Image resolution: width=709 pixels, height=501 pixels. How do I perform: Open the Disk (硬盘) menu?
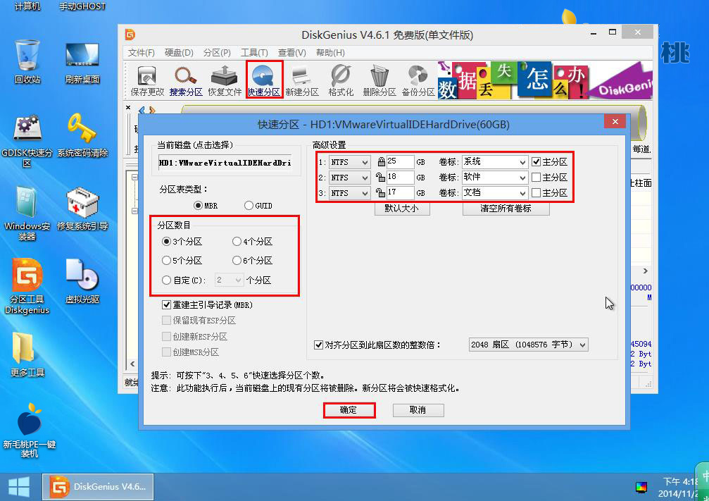click(x=179, y=53)
